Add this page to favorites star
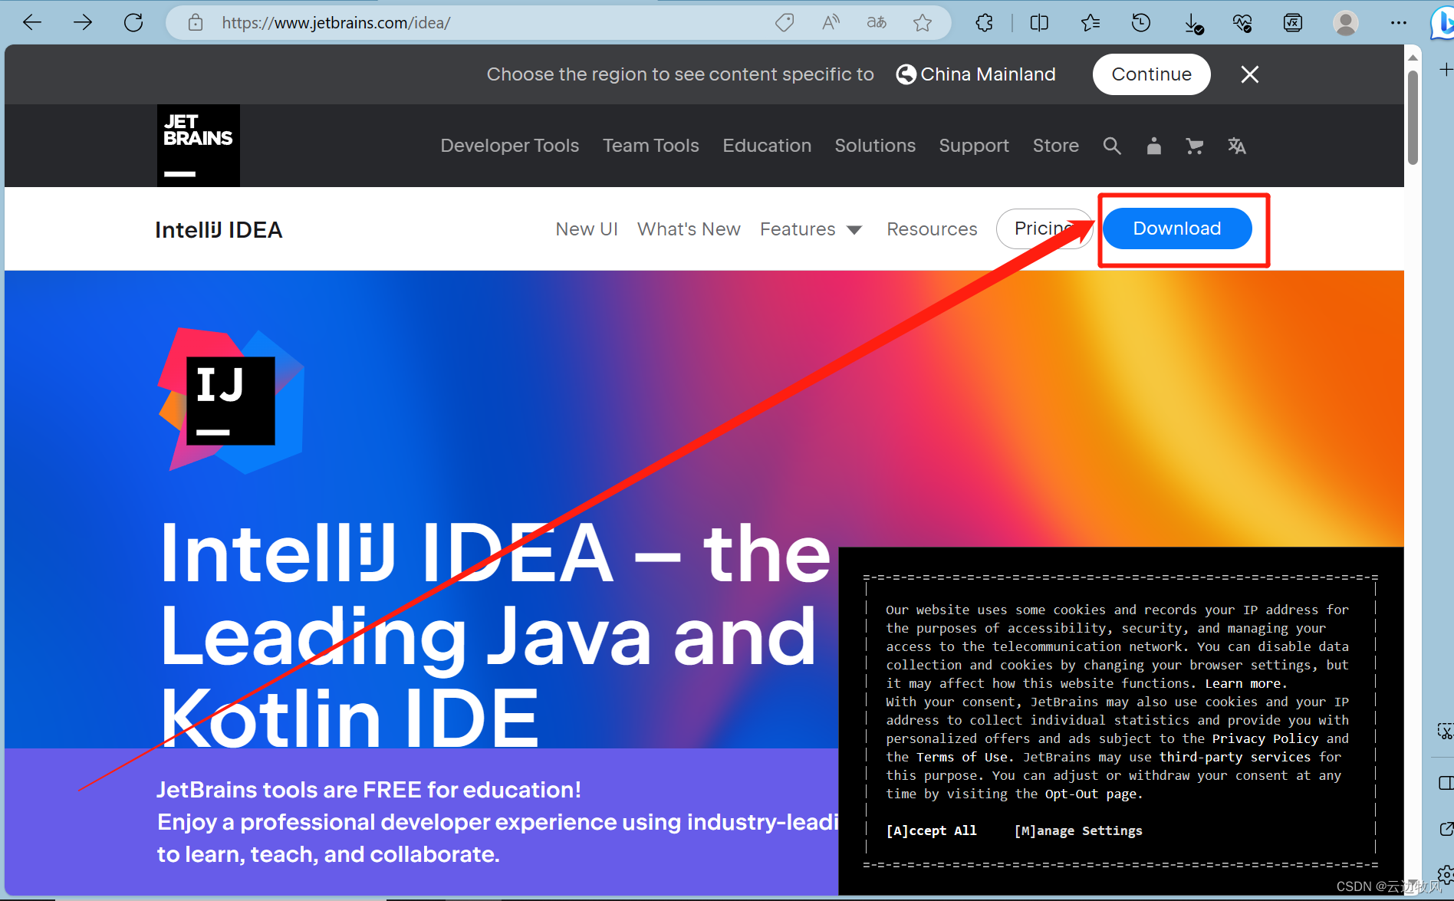 pyautogui.click(x=923, y=23)
